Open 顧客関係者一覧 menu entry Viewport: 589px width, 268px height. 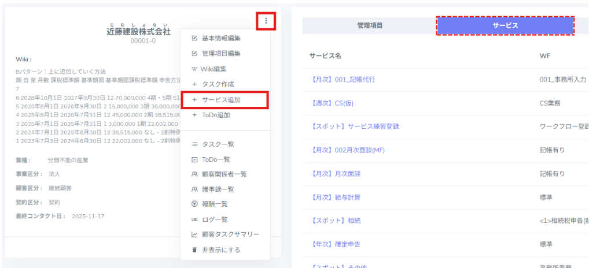224,174
